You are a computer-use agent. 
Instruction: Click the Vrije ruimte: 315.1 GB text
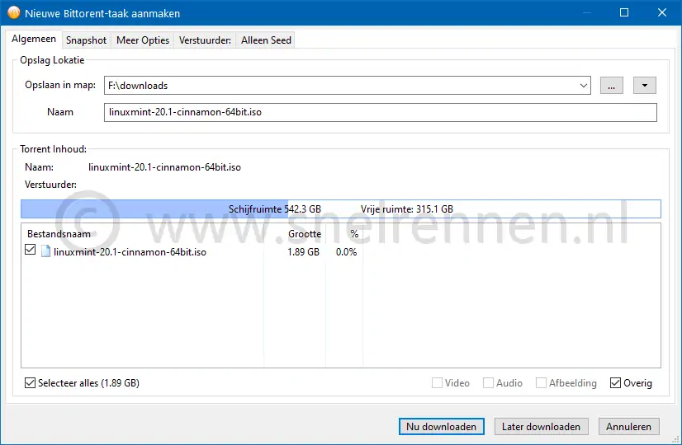click(407, 209)
